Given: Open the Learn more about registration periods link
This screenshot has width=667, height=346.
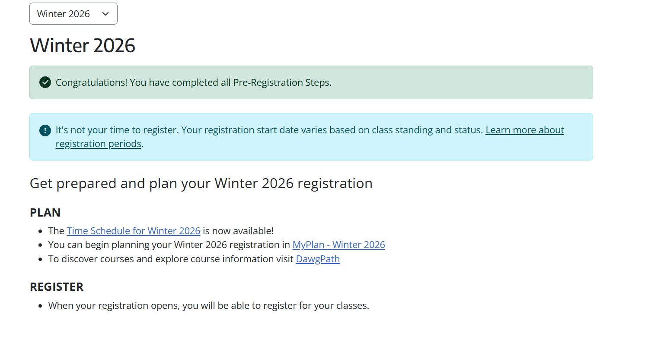Looking at the screenshot, I should click(524, 130).
